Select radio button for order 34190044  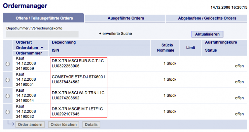[x=8, y=96]
